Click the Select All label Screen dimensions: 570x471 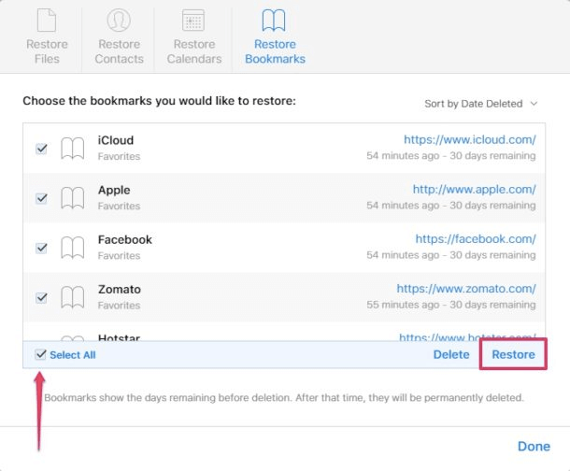pos(73,355)
